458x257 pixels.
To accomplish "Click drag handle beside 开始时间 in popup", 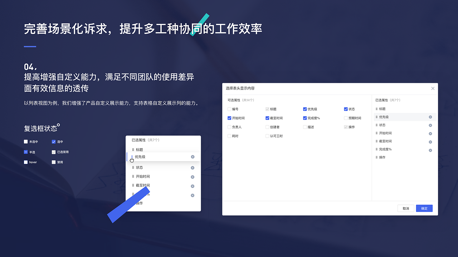I will pyautogui.click(x=132, y=176).
